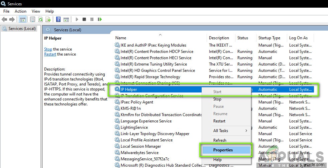
Task: Click the gear icon of Intel HECI Service
Action: [117, 58]
